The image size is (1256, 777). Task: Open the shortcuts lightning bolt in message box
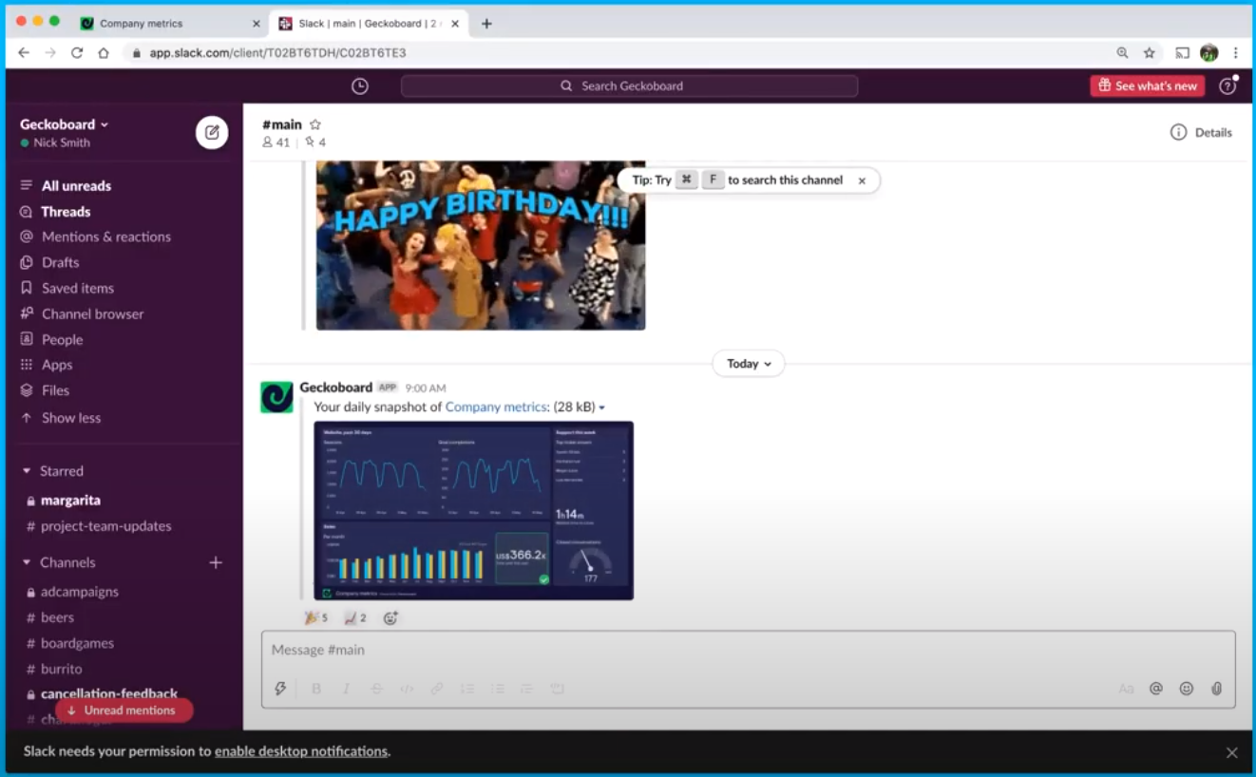[280, 688]
